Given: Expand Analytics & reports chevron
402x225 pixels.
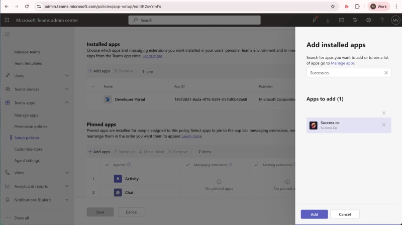Looking at the screenshot, I should (x=67, y=186).
